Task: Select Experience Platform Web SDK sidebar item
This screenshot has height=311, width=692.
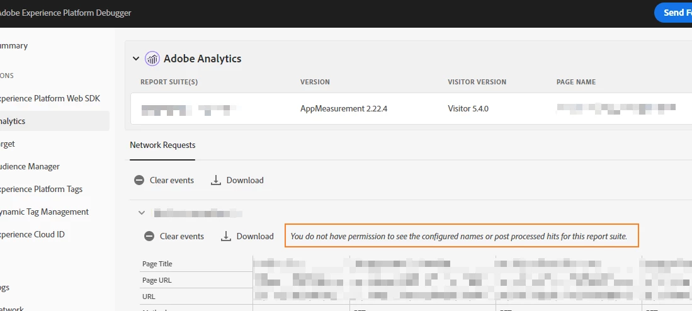Action: pos(50,98)
